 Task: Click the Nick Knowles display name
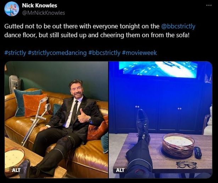click(x=39, y=5)
